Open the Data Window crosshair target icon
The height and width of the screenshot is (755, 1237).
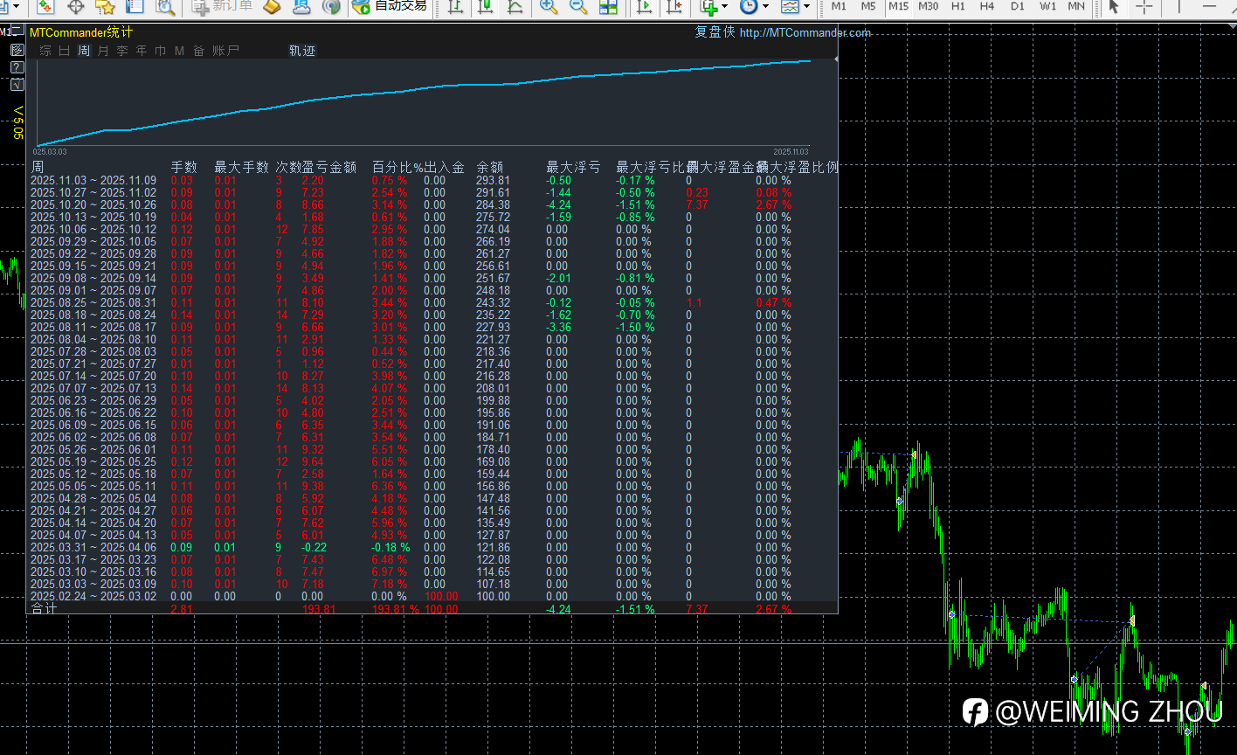click(x=76, y=7)
